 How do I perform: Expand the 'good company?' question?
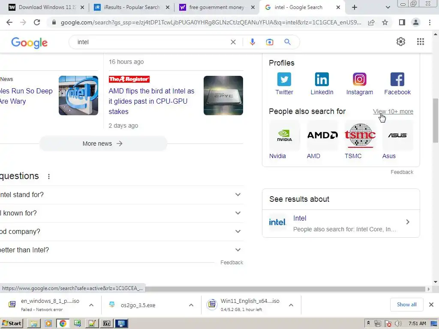[121, 232]
